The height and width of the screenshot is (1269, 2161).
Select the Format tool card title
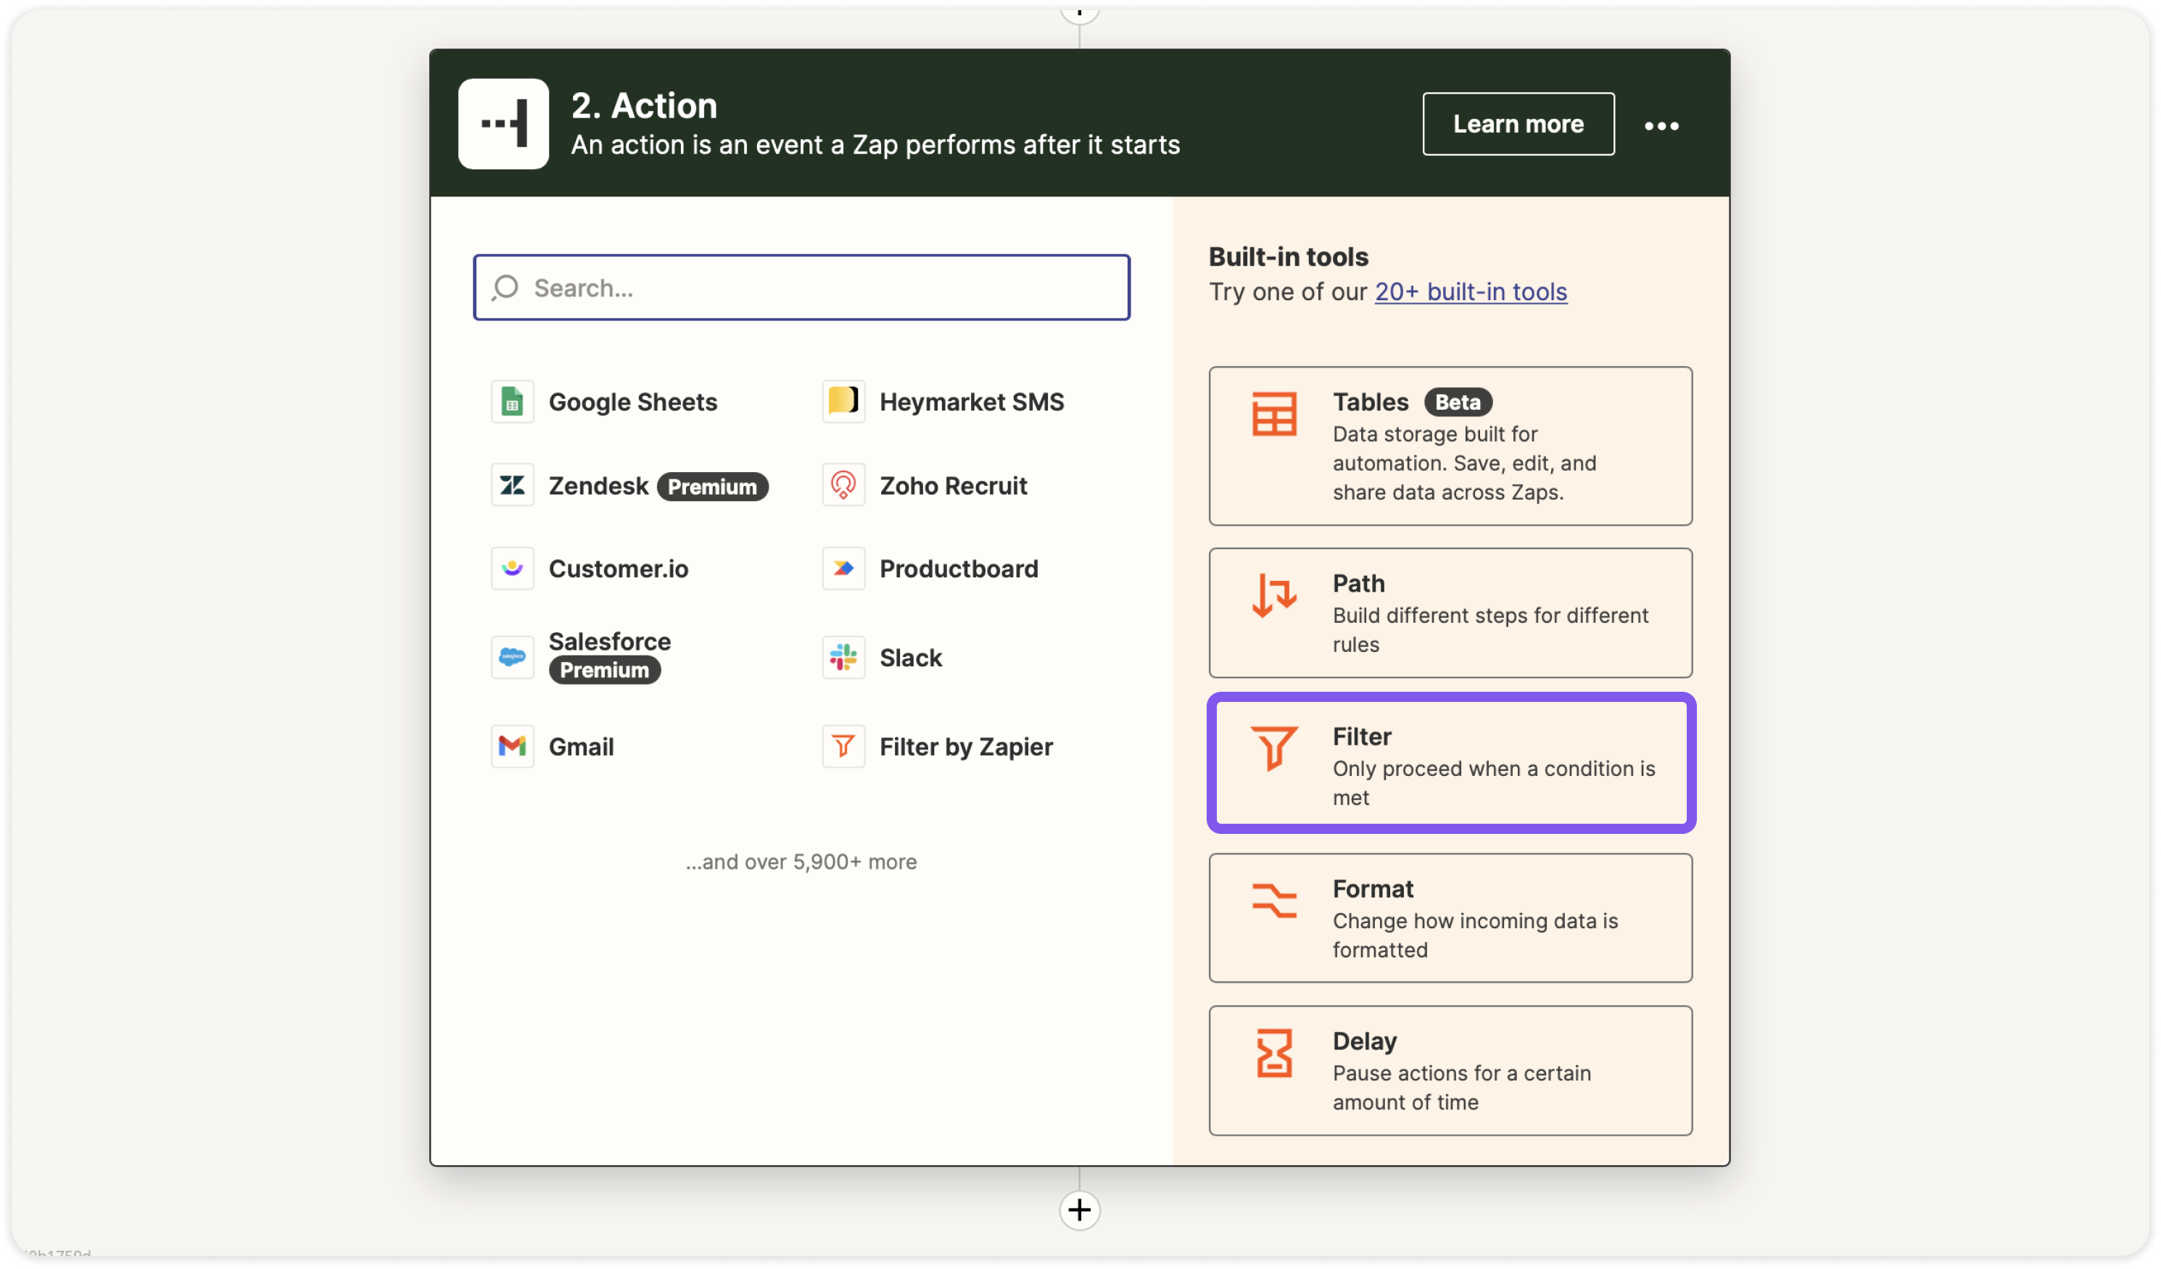(x=1373, y=889)
